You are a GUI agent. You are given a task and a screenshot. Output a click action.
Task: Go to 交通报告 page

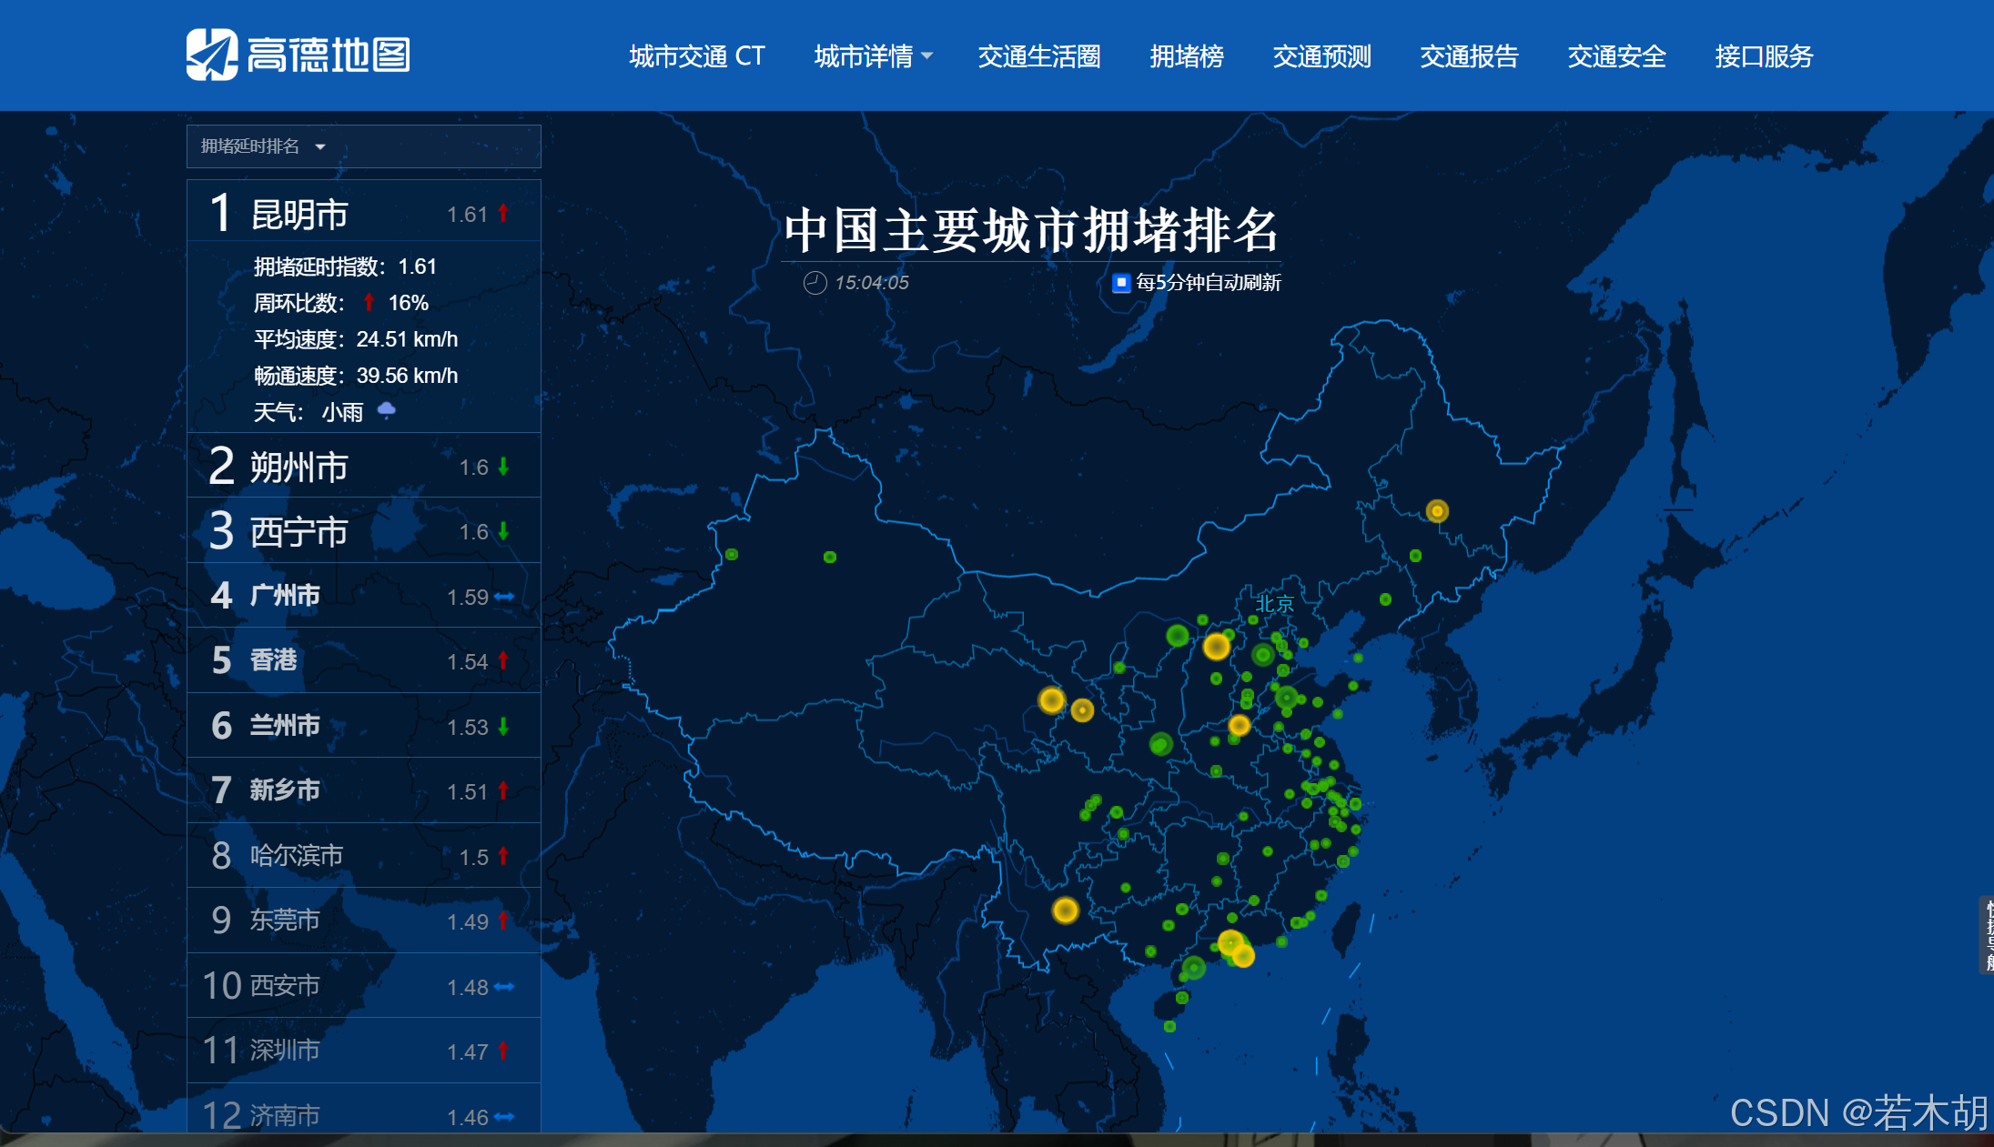point(1468,56)
